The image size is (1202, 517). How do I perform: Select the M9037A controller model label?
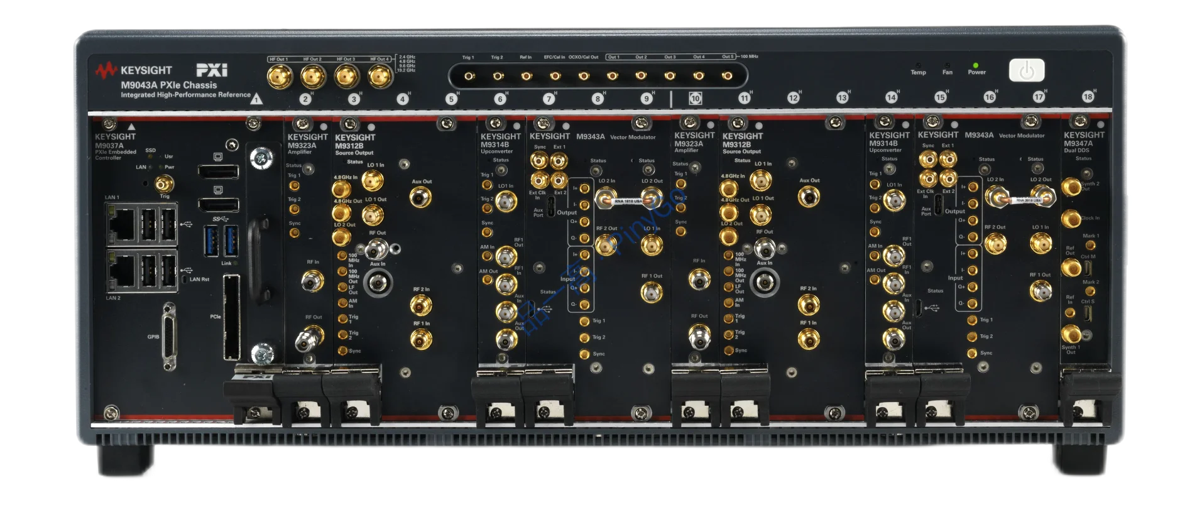109,146
